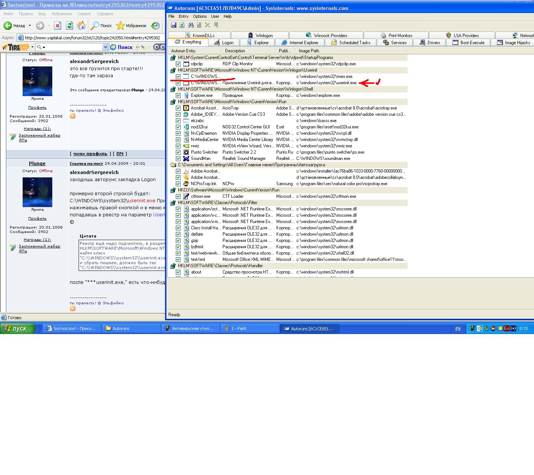Go back with the Назад button

pyautogui.click(x=15, y=26)
